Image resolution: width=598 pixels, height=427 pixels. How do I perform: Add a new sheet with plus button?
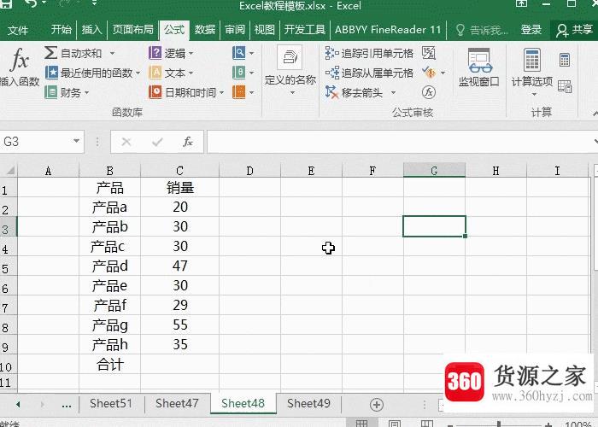(x=377, y=405)
